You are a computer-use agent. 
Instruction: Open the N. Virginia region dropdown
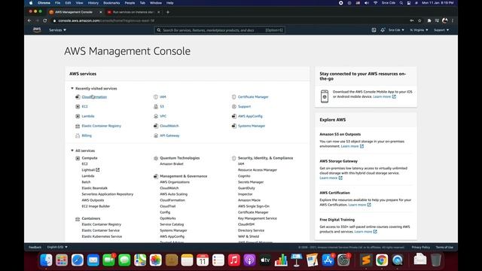[419, 30]
